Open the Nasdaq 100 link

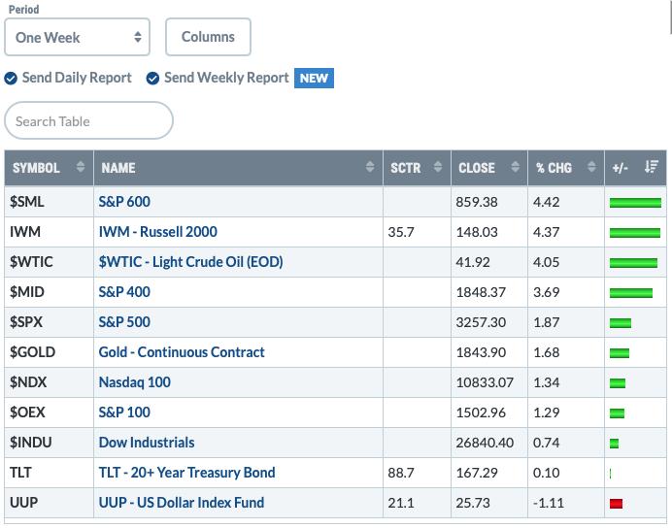coord(135,382)
